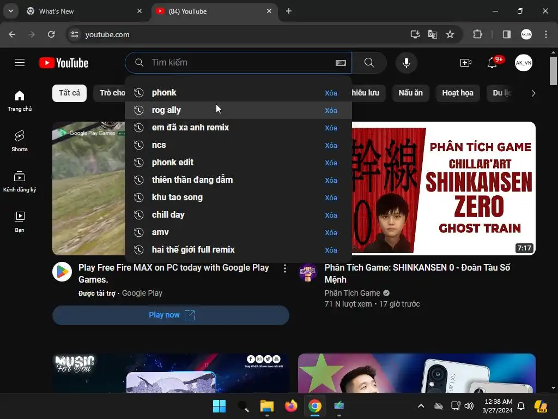Screen dimensions: 558x419
Task: Open the Chrome profile AK_VN avatar
Action: (x=526, y=34)
